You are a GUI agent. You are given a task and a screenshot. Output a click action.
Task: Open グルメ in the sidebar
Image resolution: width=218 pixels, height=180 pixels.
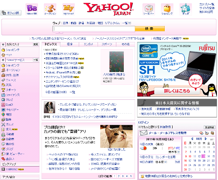[x=10, y=124]
